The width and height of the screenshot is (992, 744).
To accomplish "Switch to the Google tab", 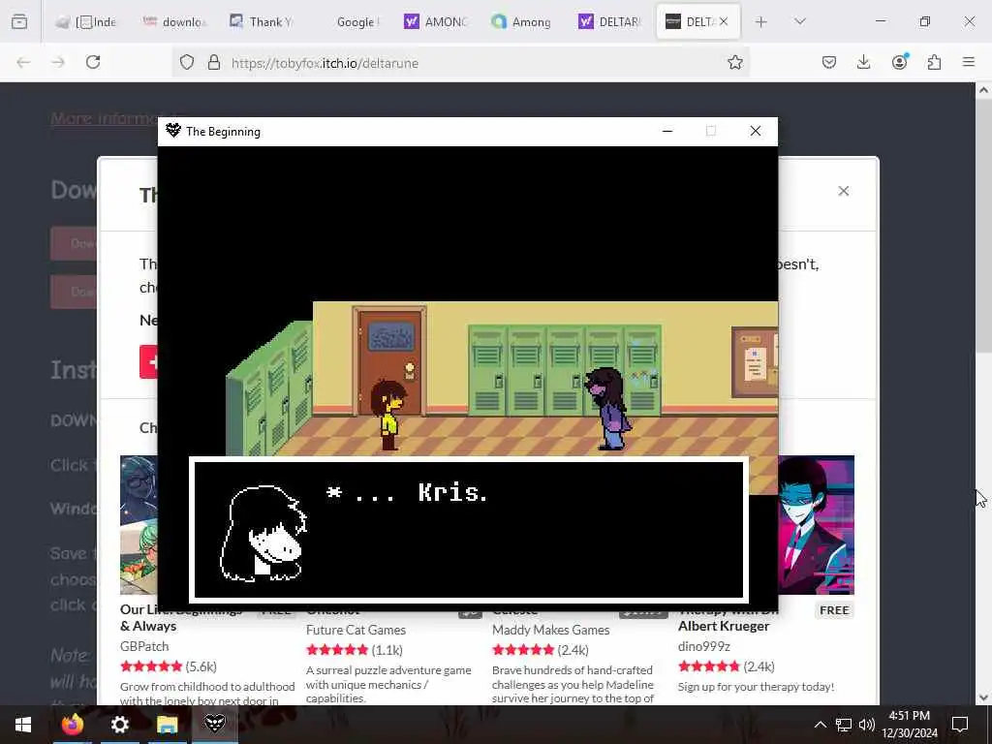I will (x=349, y=22).
